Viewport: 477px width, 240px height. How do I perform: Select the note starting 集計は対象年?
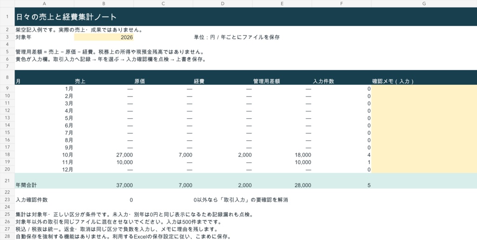[x=134, y=214]
